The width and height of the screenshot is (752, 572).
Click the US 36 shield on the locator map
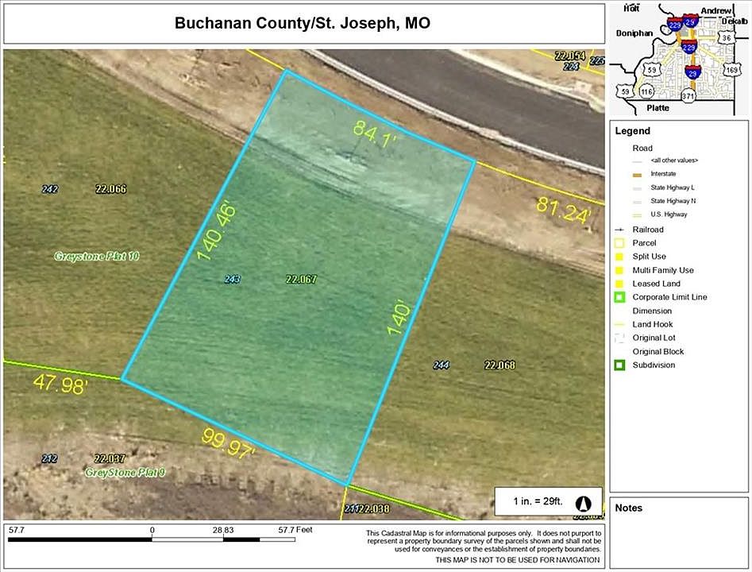727,38
